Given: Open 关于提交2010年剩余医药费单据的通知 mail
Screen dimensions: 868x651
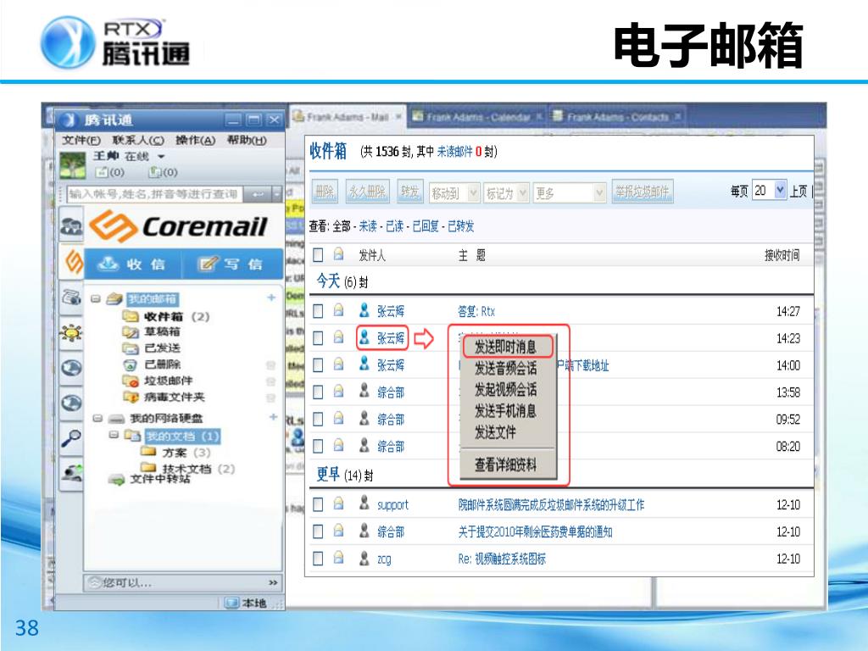Looking at the screenshot, I should [x=535, y=532].
